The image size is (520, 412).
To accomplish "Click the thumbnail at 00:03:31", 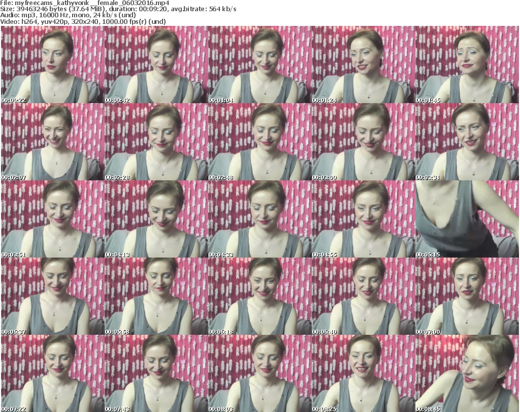I will point(467,142).
